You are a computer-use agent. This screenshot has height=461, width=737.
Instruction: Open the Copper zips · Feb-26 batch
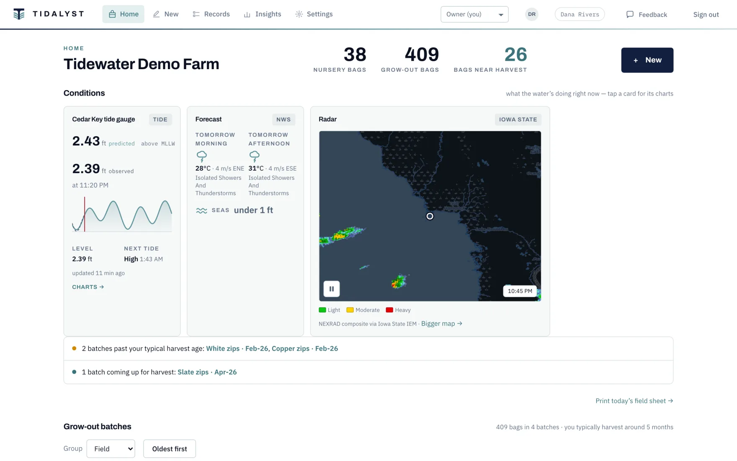[305, 348]
